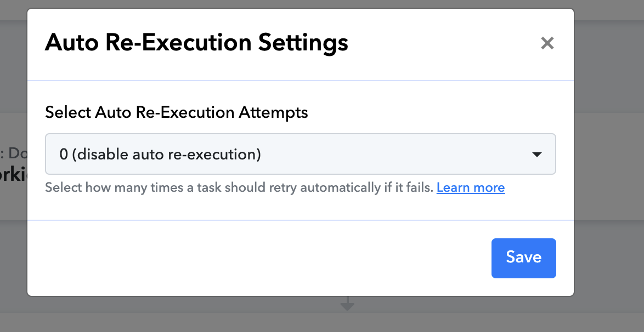Click the dropdown caret arrow
The image size is (644, 332).
coord(536,154)
